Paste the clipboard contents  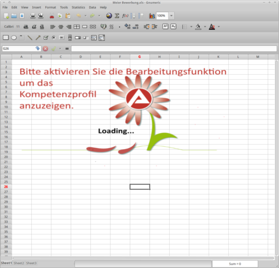coord(68,16)
